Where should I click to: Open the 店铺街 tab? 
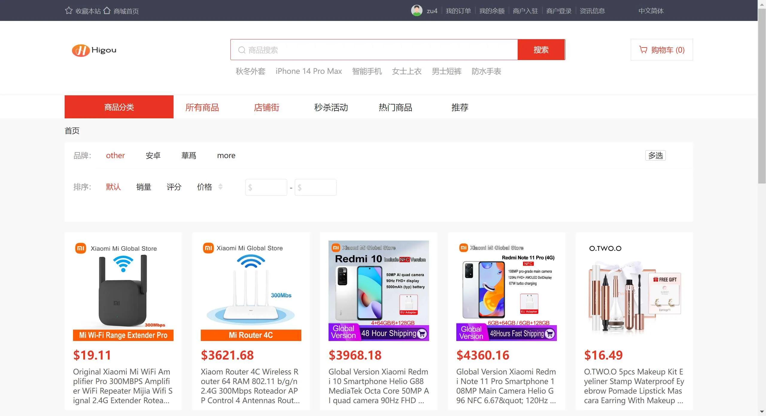pos(266,107)
